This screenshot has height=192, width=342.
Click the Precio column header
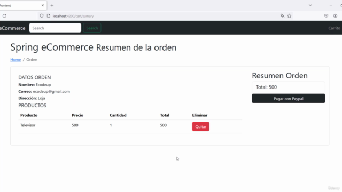pyautogui.click(x=77, y=115)
